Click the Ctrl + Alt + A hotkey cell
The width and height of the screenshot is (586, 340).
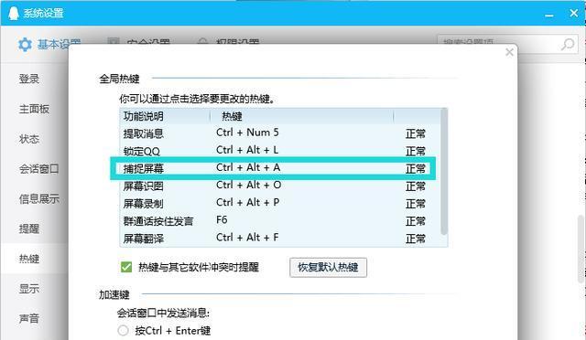(248, 167)
